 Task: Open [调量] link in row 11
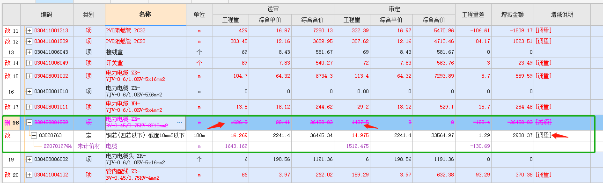[544, 31]
